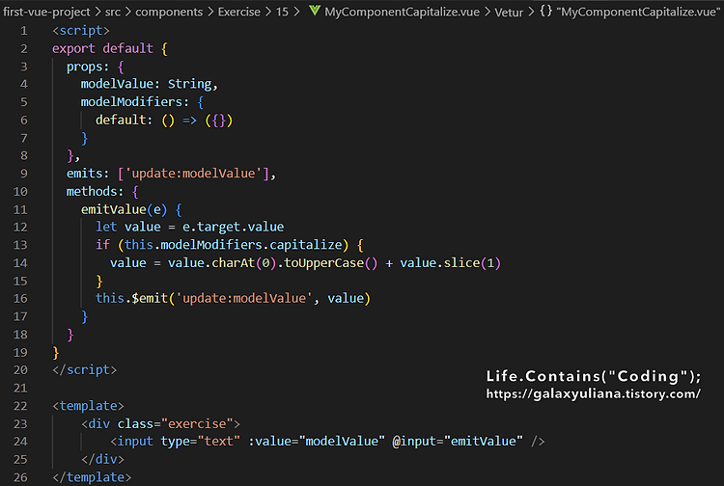This screenshot has height=486, width=724.
Task: Click 'this.modelModifiers.capitalize' condition
Action: click(234, 245)
